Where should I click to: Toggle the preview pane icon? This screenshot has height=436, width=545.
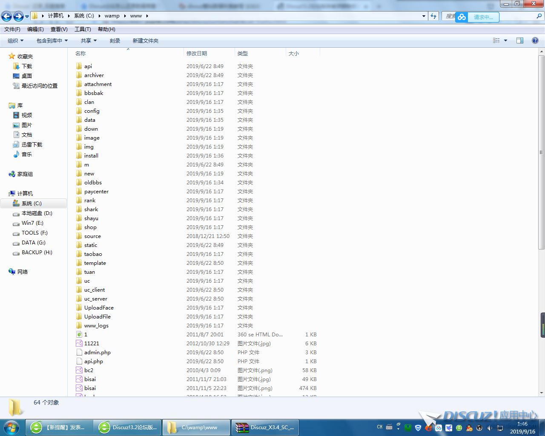pos(520,40)
